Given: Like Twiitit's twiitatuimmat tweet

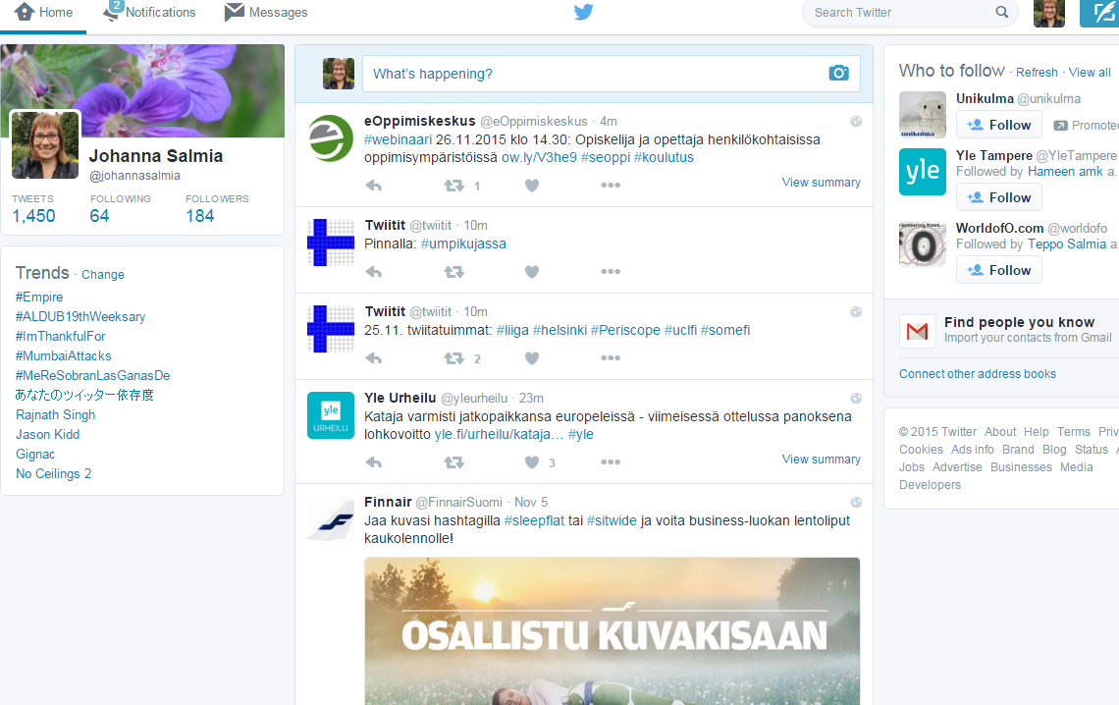Looking at the screenshot, I should pos(532,358).
